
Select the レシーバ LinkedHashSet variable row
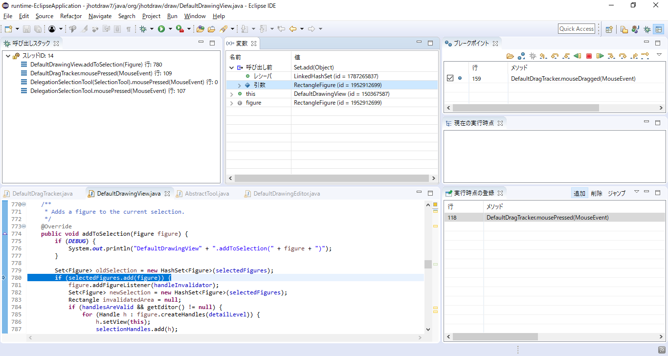coord(332,76)
